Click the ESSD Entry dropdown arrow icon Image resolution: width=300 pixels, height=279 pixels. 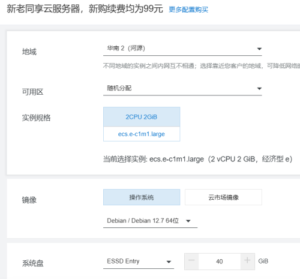tap(169, 262)
